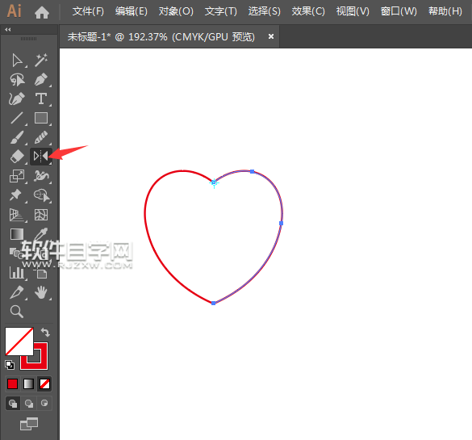Screen dimensions: 472x440
Task: Select the Direct Selection arrow tool
Action: click(x=17, y=61)
